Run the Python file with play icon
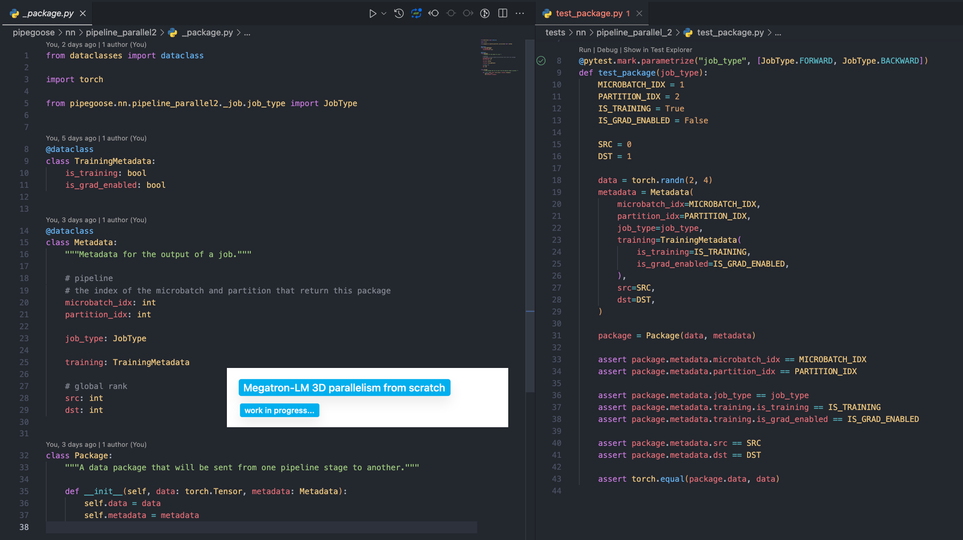 click(x=373, y=13)
